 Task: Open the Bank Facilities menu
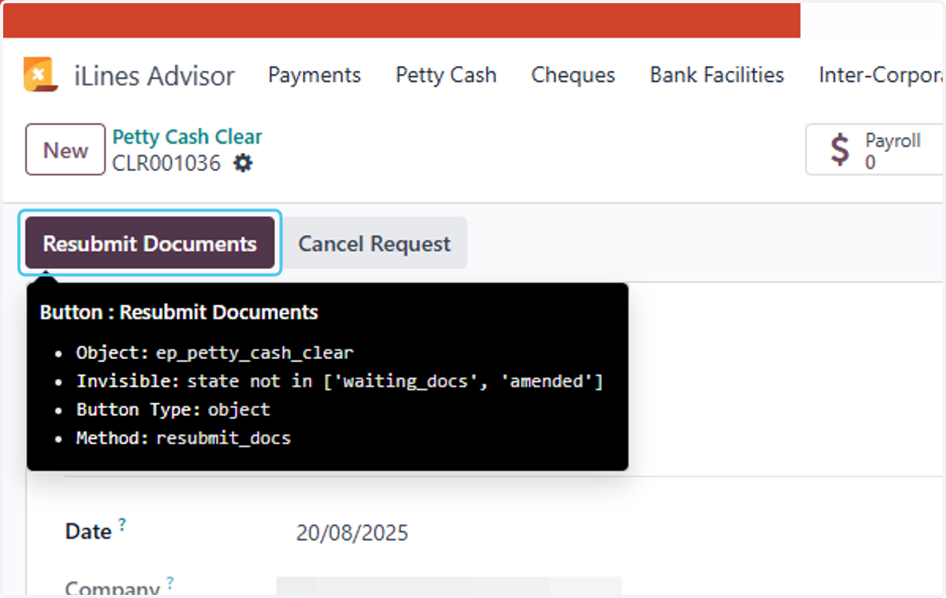717,75
